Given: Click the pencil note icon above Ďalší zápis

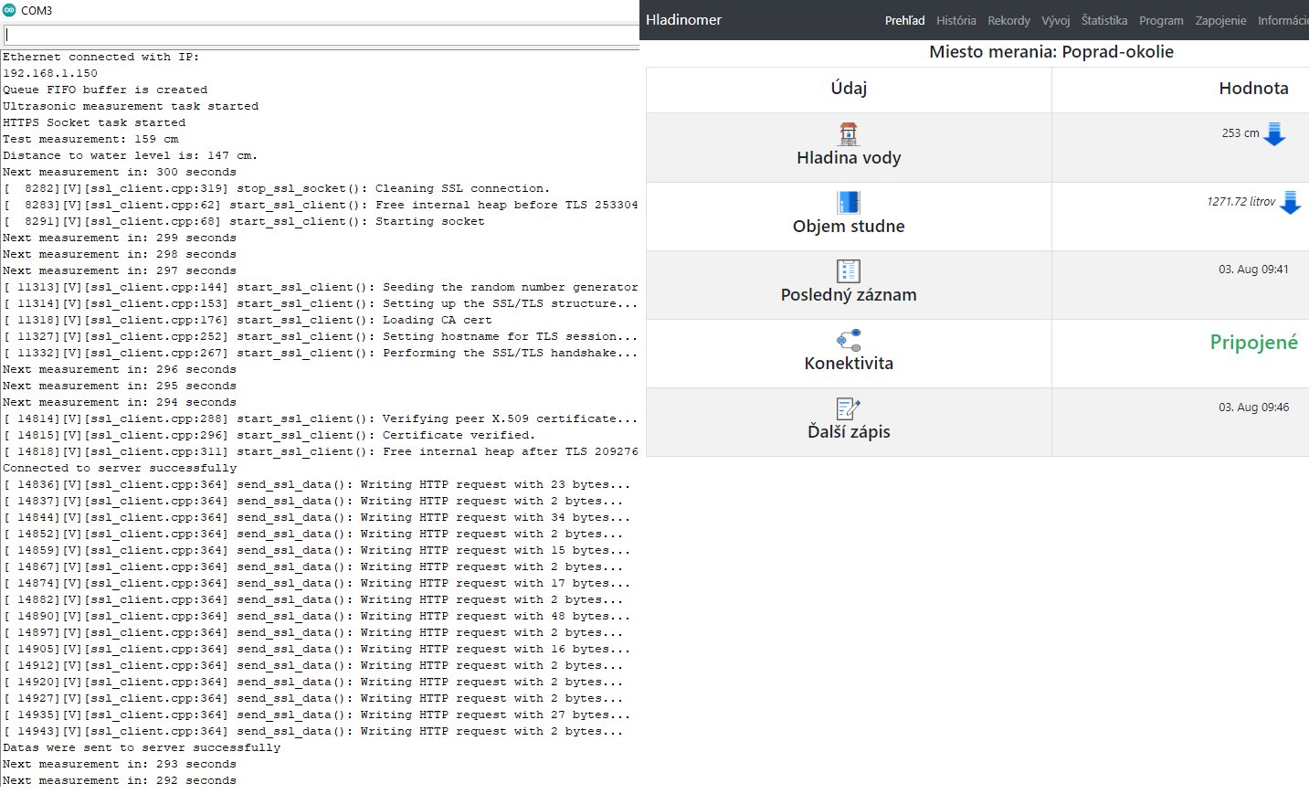Looking at the screenshot, I should click(849, 408).
